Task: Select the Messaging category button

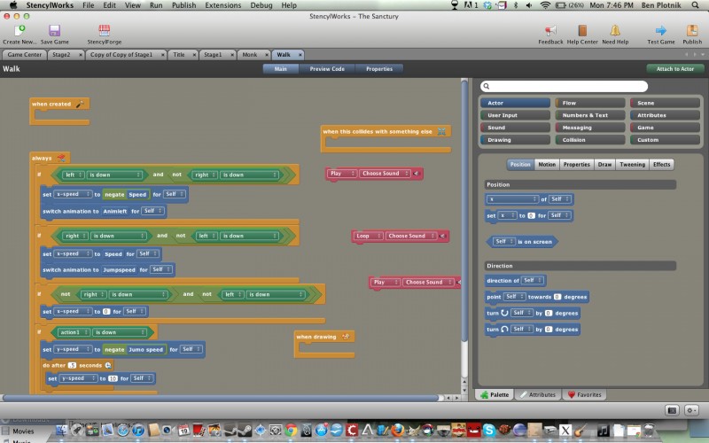Action: click(590, 128)
